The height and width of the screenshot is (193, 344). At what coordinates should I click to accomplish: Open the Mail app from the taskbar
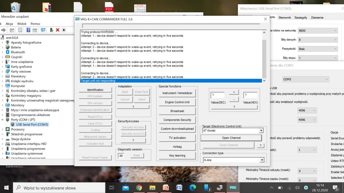[126, 188]
